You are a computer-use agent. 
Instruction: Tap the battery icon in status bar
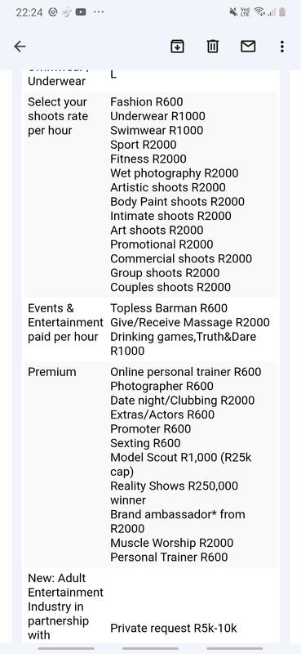282,12
